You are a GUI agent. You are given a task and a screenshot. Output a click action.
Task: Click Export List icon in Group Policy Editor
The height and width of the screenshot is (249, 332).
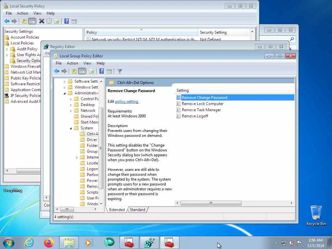click(92, 71)
